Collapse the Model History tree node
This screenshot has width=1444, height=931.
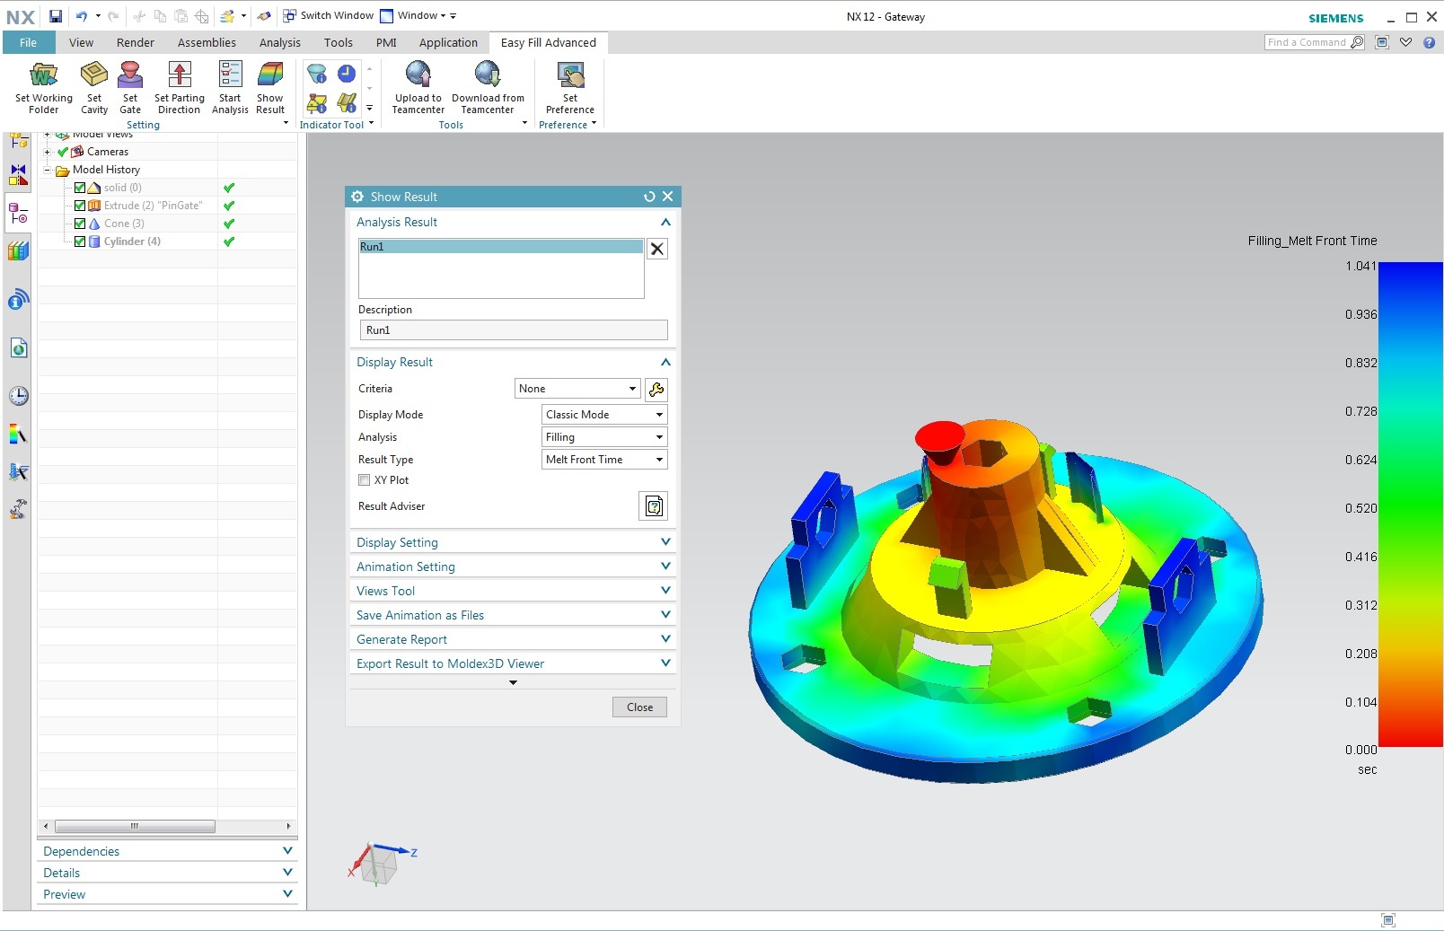tap(47, 170)
